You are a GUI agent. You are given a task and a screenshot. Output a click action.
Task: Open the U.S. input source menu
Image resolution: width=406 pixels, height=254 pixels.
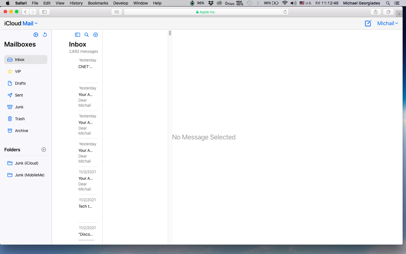(306, 3)
